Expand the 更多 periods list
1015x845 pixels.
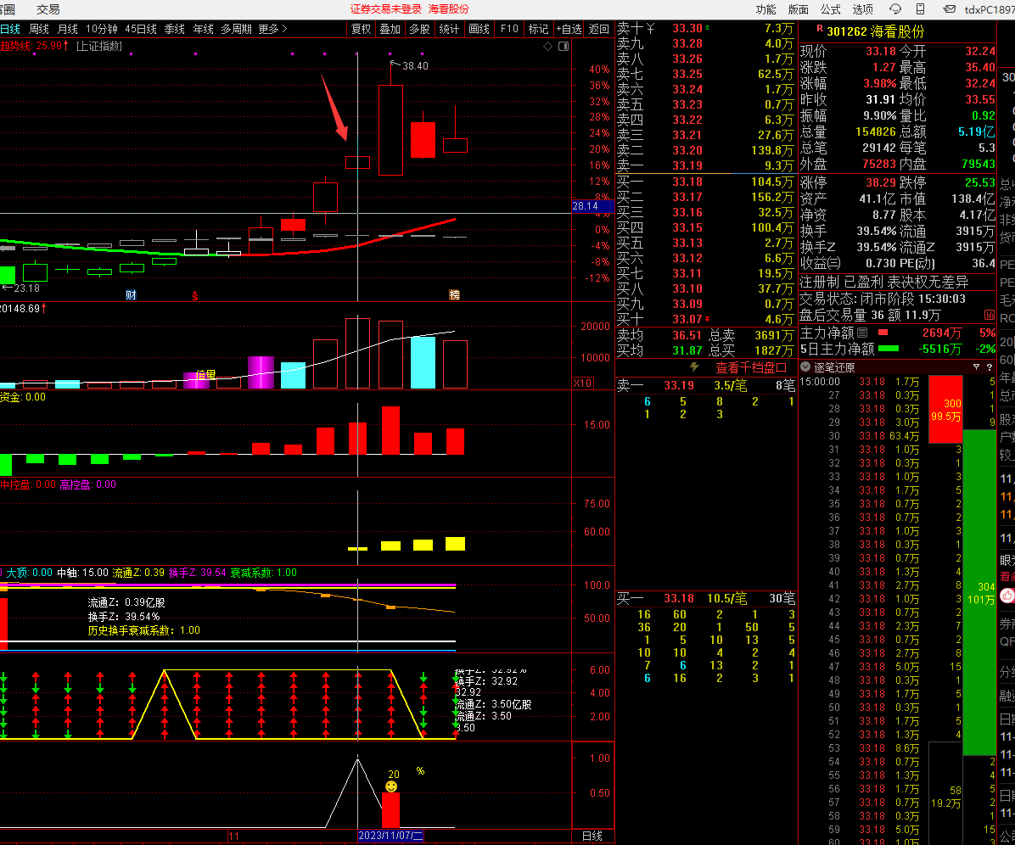(272, 29)
